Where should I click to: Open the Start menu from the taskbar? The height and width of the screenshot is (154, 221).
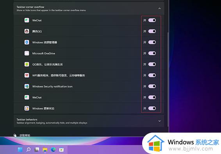click(20, 150)
